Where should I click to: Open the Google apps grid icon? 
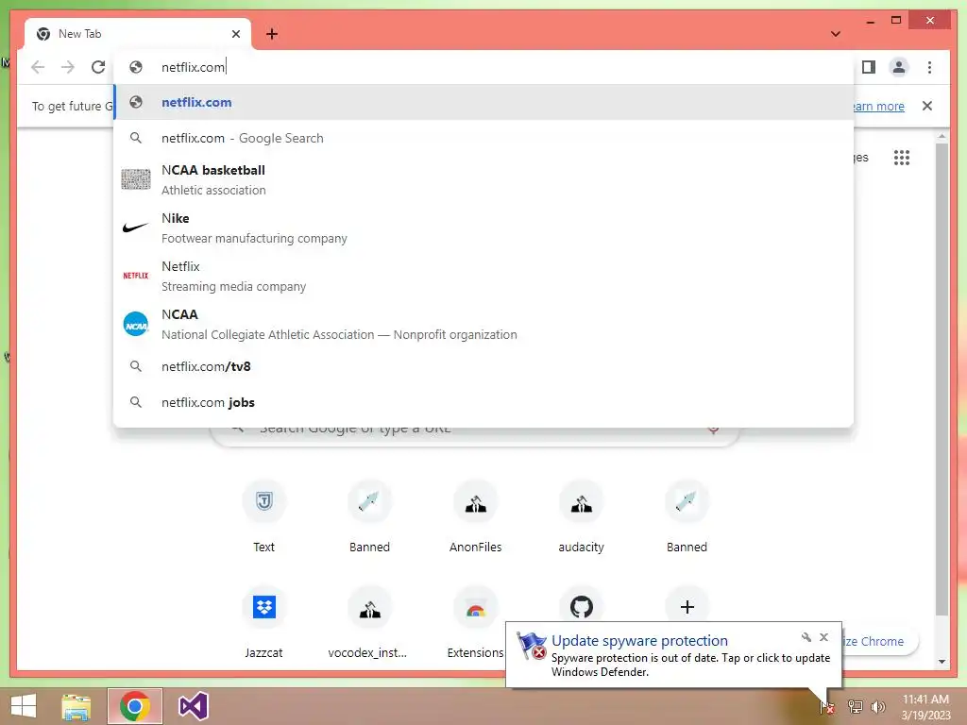[902, 158]
